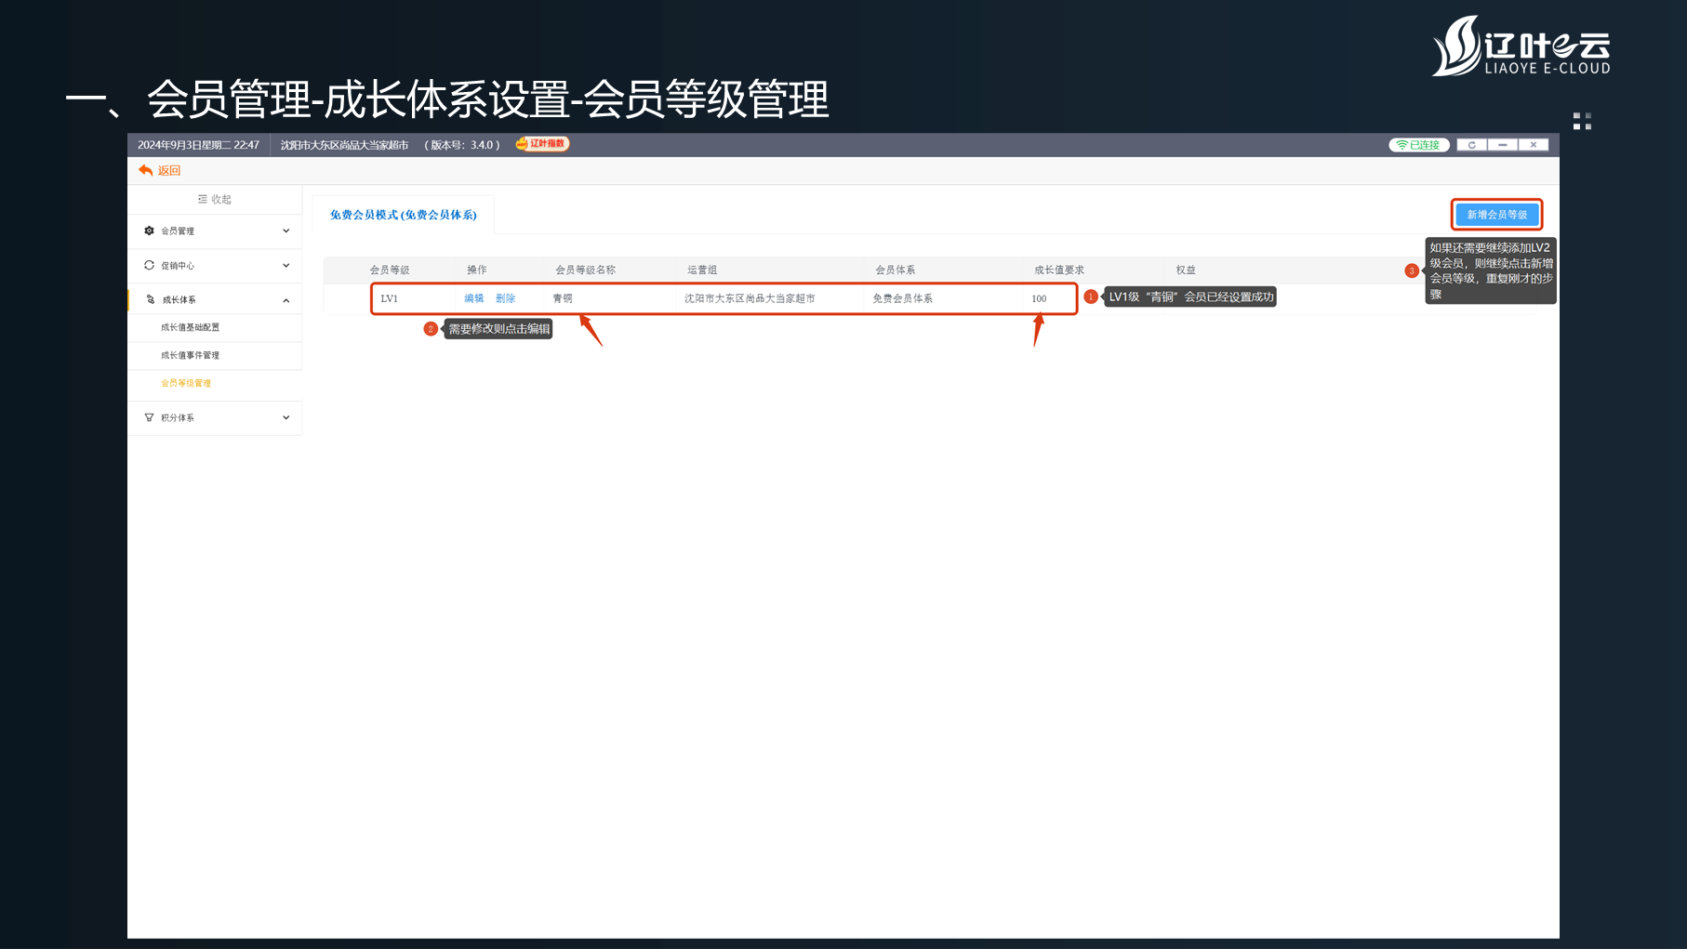Click the 新增会员等级 button
The height and width of the screenshot is (949, 1687).
1496,215
